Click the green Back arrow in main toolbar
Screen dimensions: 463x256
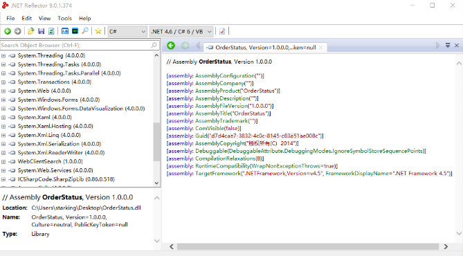[8, 31]
